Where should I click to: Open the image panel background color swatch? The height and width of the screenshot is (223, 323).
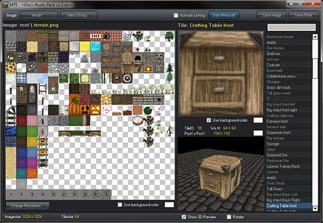click(x=169, y=205)
